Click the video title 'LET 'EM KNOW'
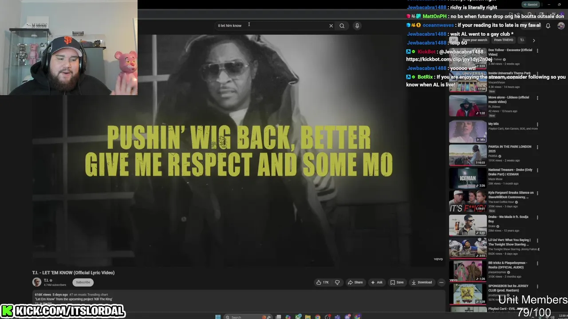Image resolution: width=568 pixels, height=319 pixels. 73,272
